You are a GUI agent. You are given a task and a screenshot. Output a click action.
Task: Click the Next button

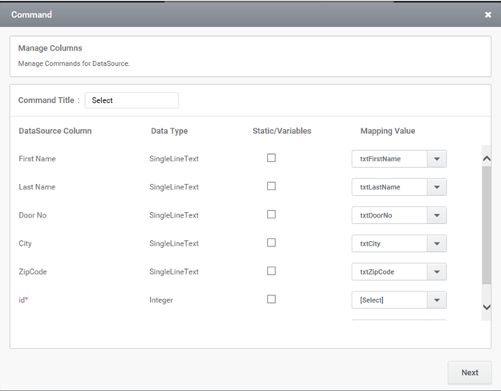[x=470, y=373]
